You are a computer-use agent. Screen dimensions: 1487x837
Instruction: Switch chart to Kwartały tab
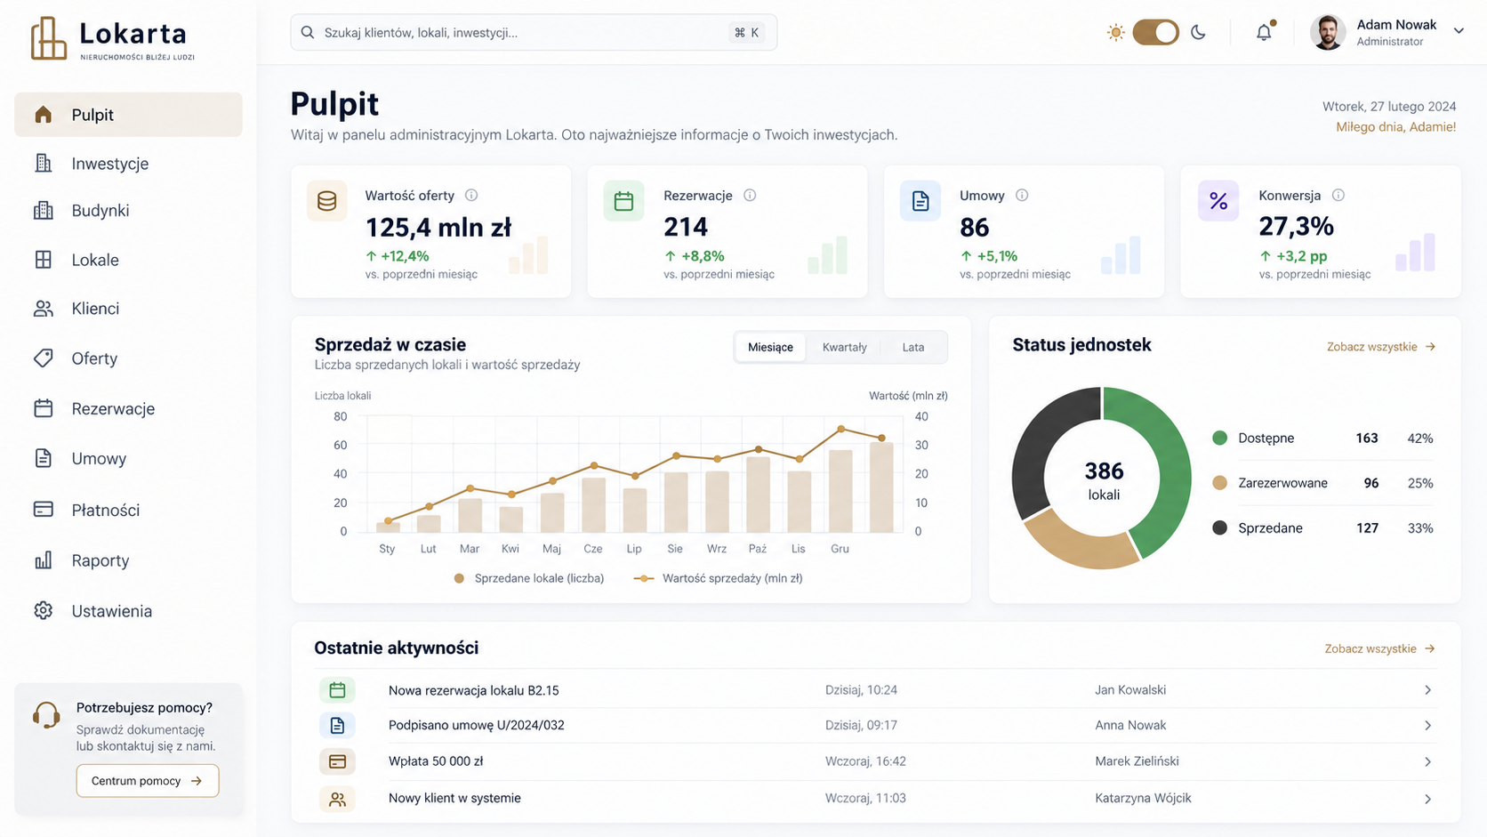click(x=844, y=347)
